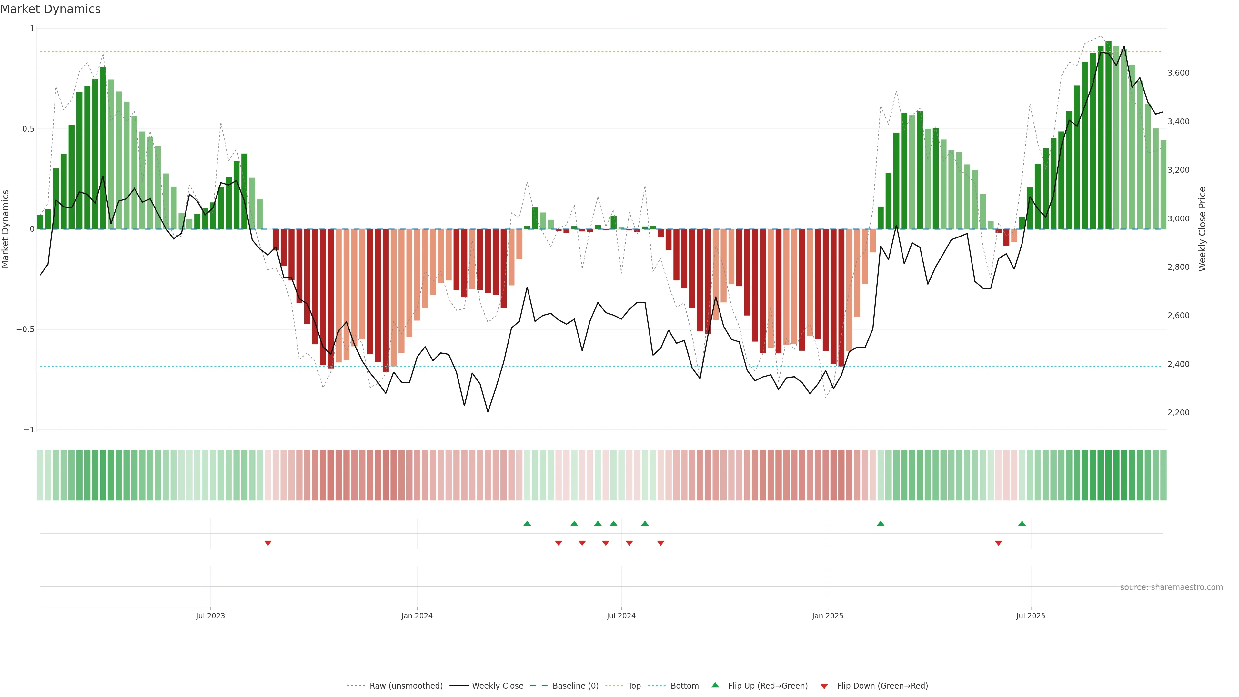
Task: Click the green Flip Up marker just before Jul 2025
Action: tap(1022, 523)
